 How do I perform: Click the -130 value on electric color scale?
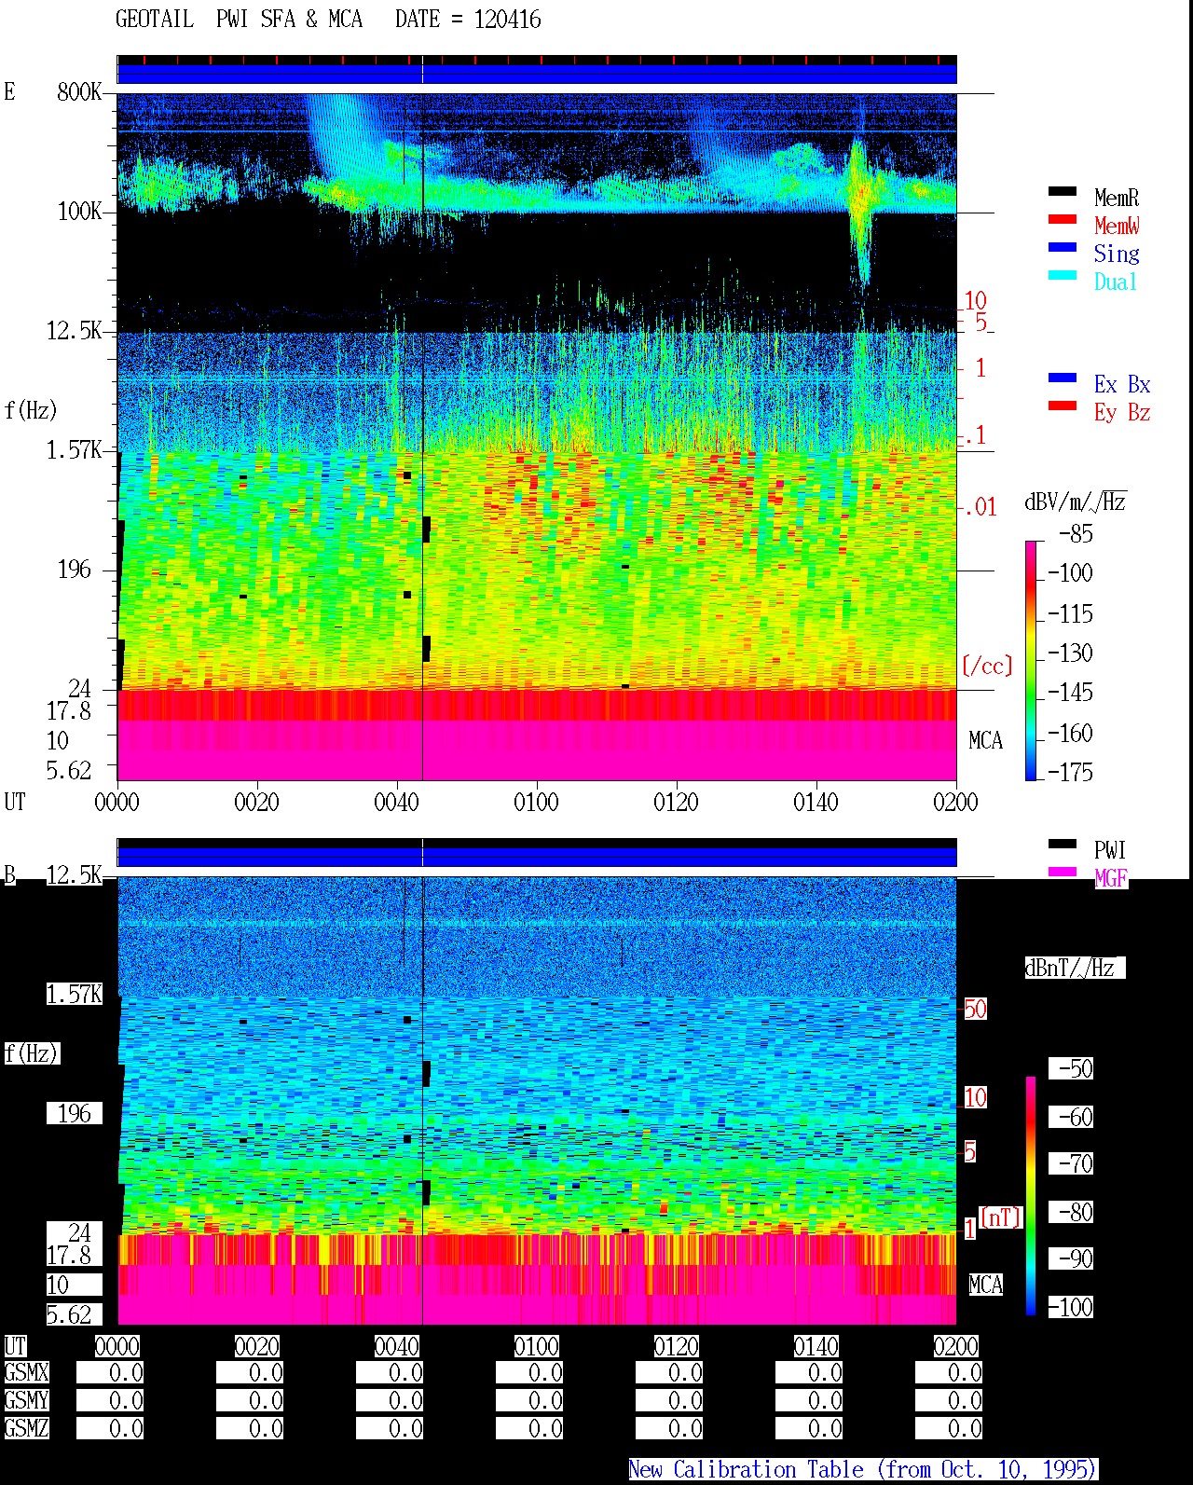pos(1070,653)
